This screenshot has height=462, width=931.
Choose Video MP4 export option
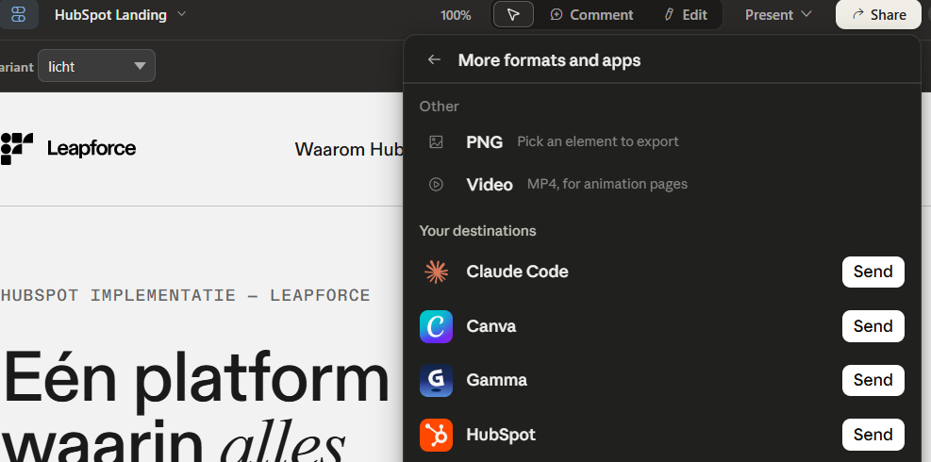[662, 185]
